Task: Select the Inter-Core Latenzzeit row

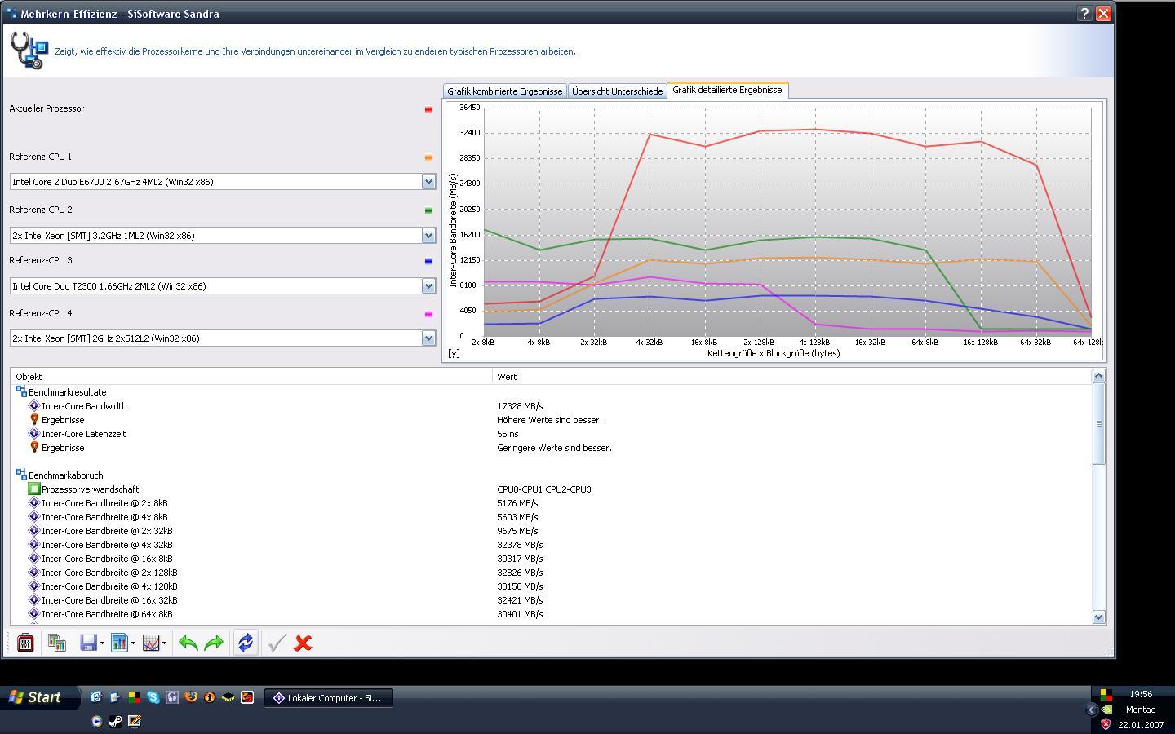Action: pos(551,434)
